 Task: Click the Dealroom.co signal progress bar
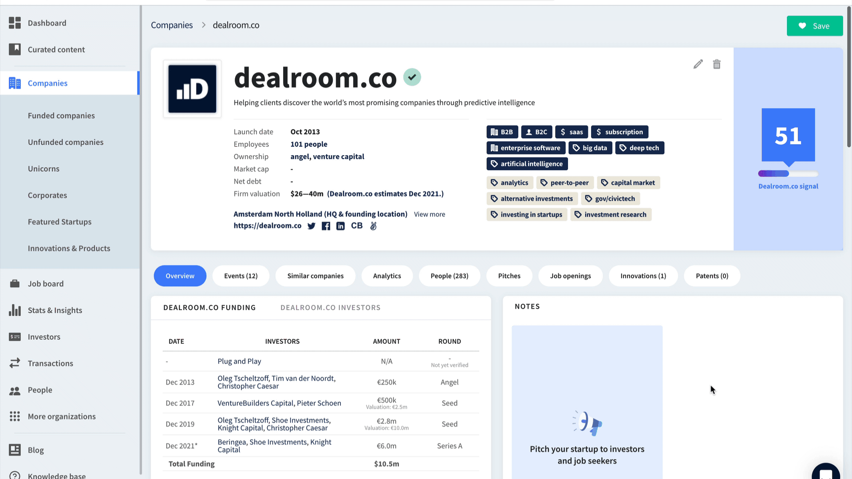point(788,174)
